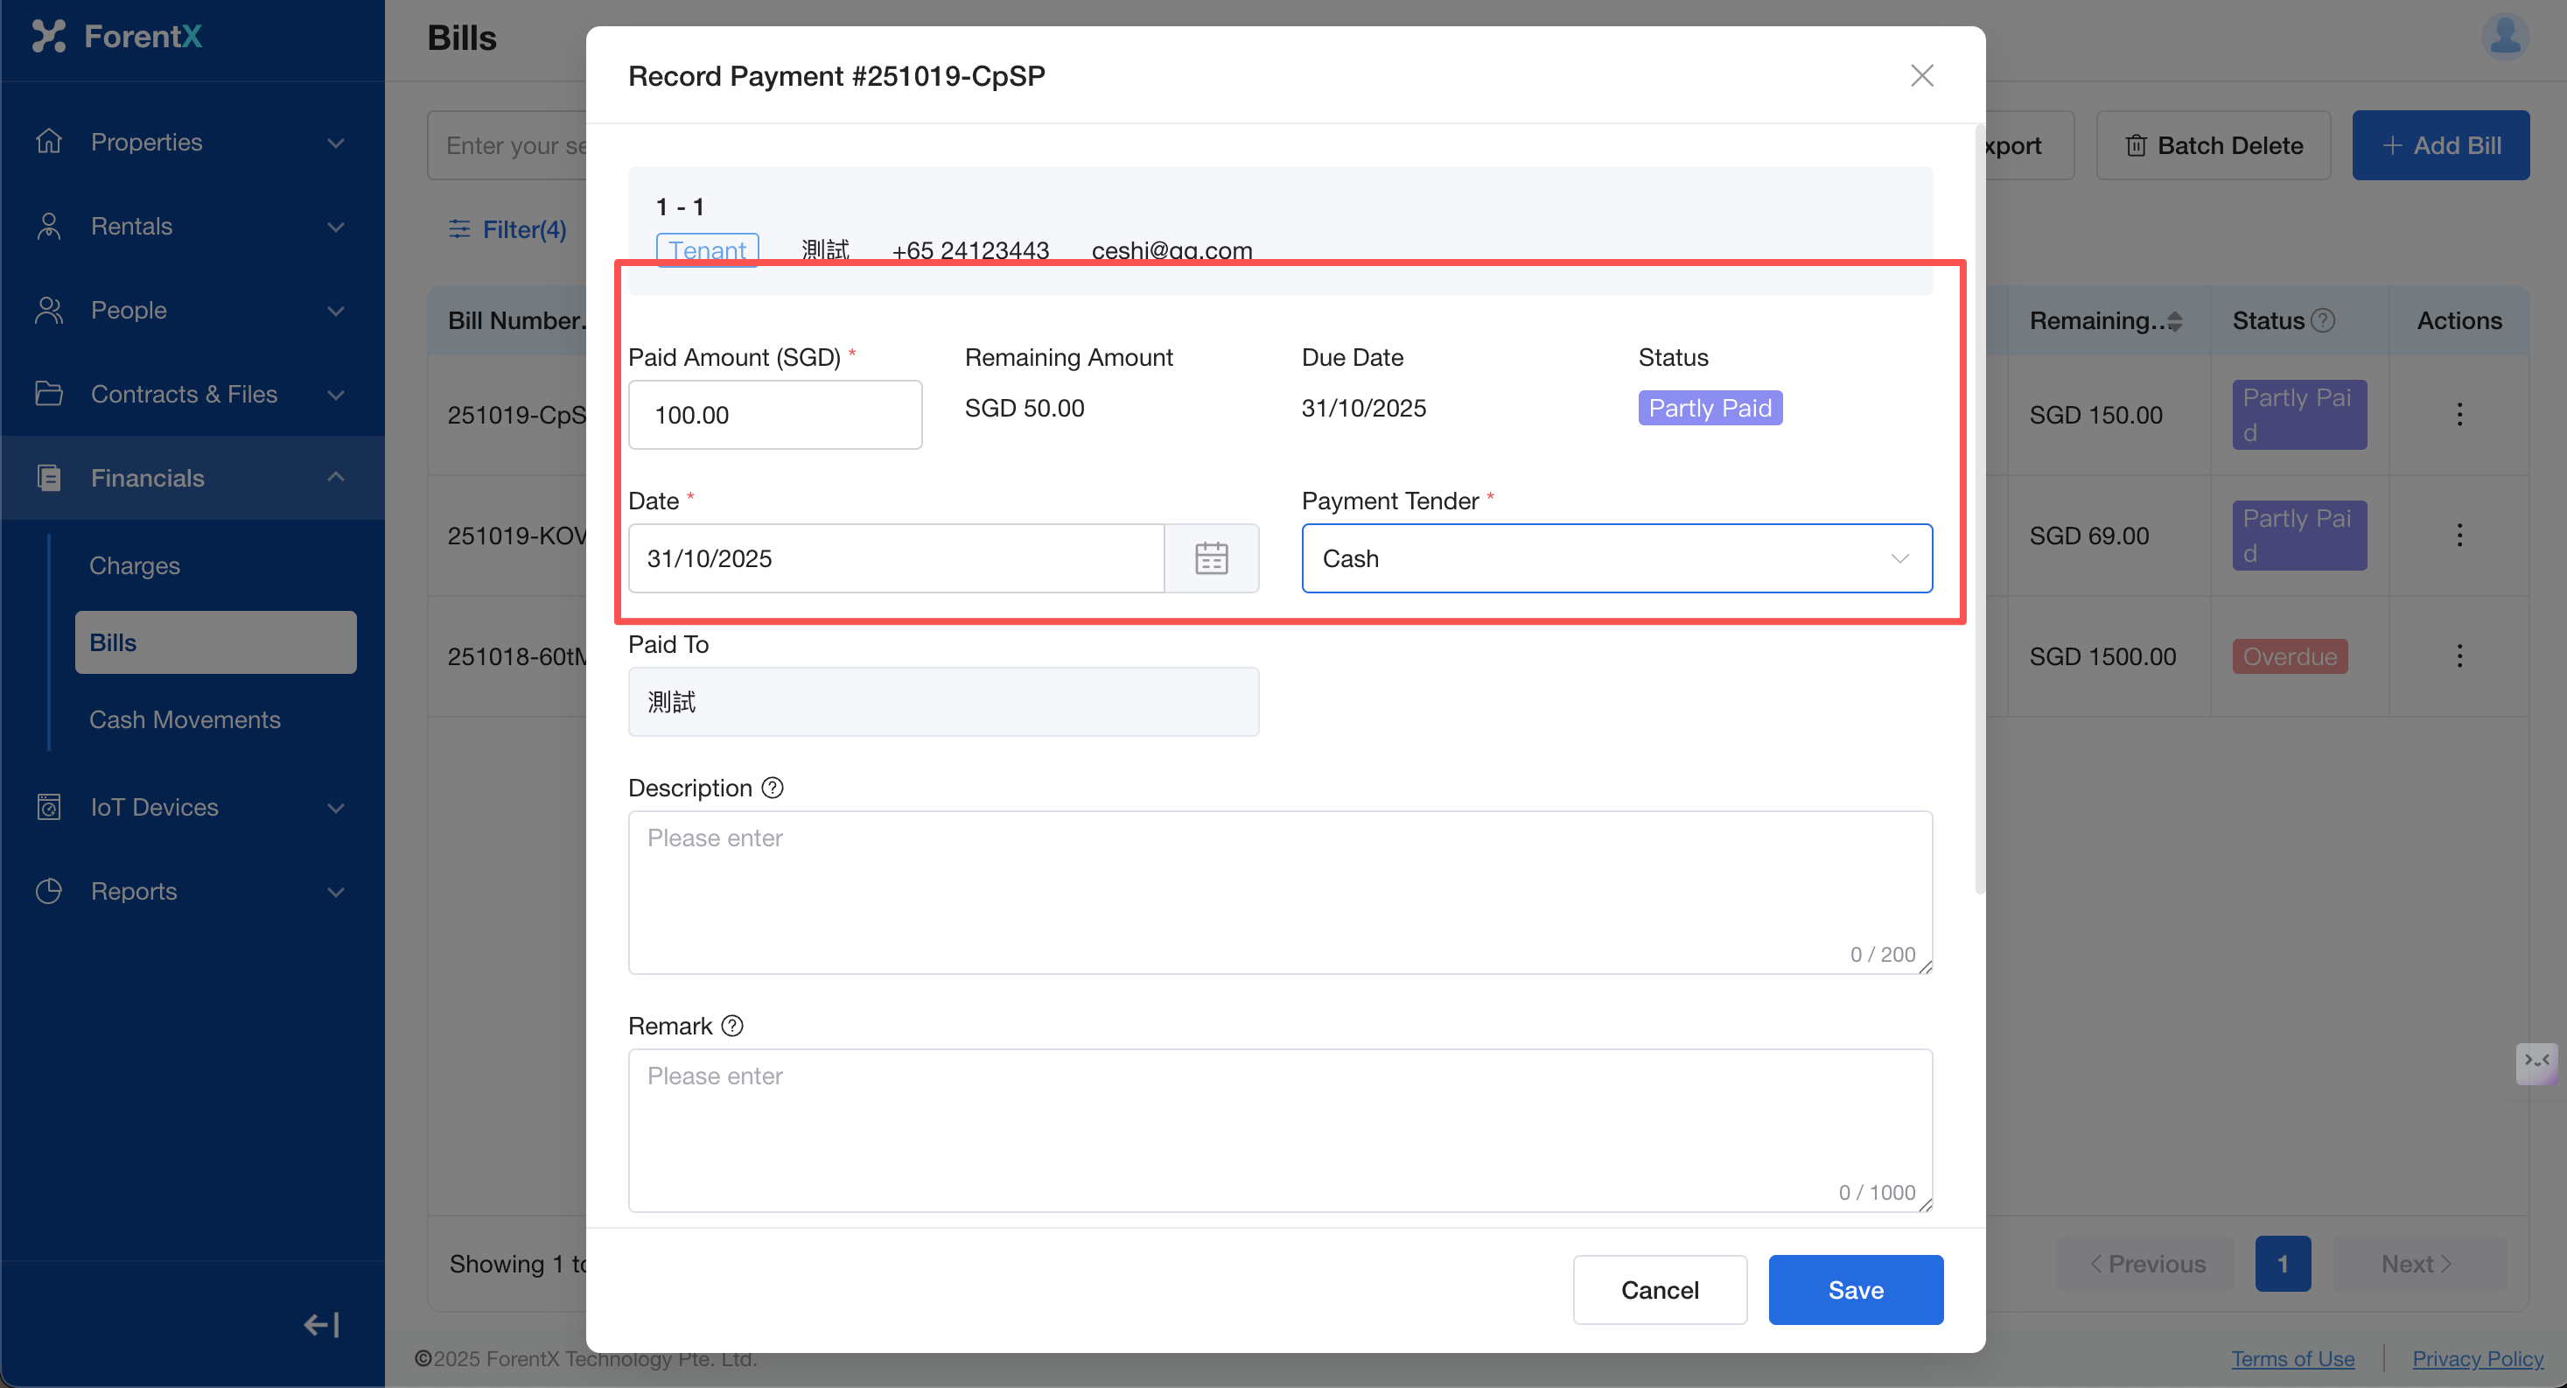Click the sidebar collapse arrow icon

[321, 1324]
